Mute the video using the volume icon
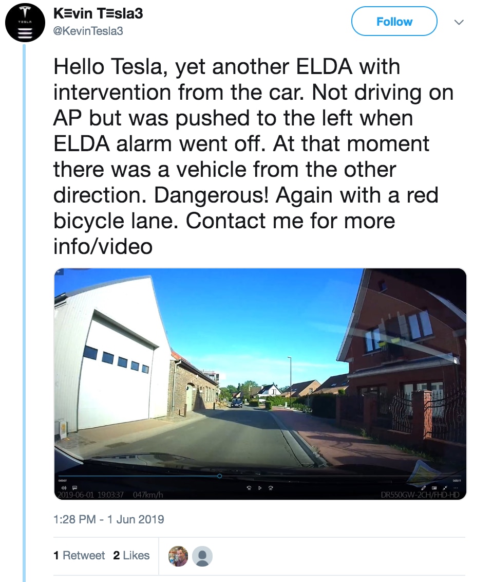Screen dimensions: 492x582 click(64, 488)
